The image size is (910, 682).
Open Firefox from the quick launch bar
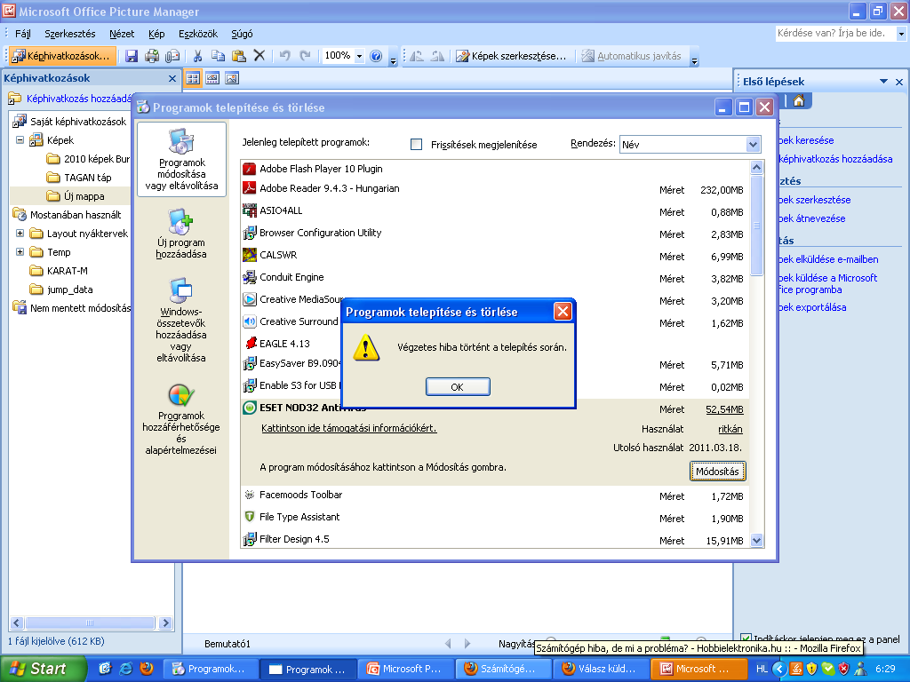pos(147,668)
